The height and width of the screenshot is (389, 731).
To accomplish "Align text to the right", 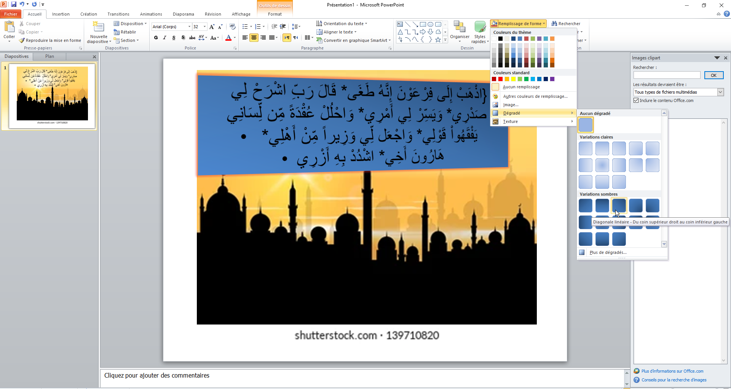I will [263, 38].
